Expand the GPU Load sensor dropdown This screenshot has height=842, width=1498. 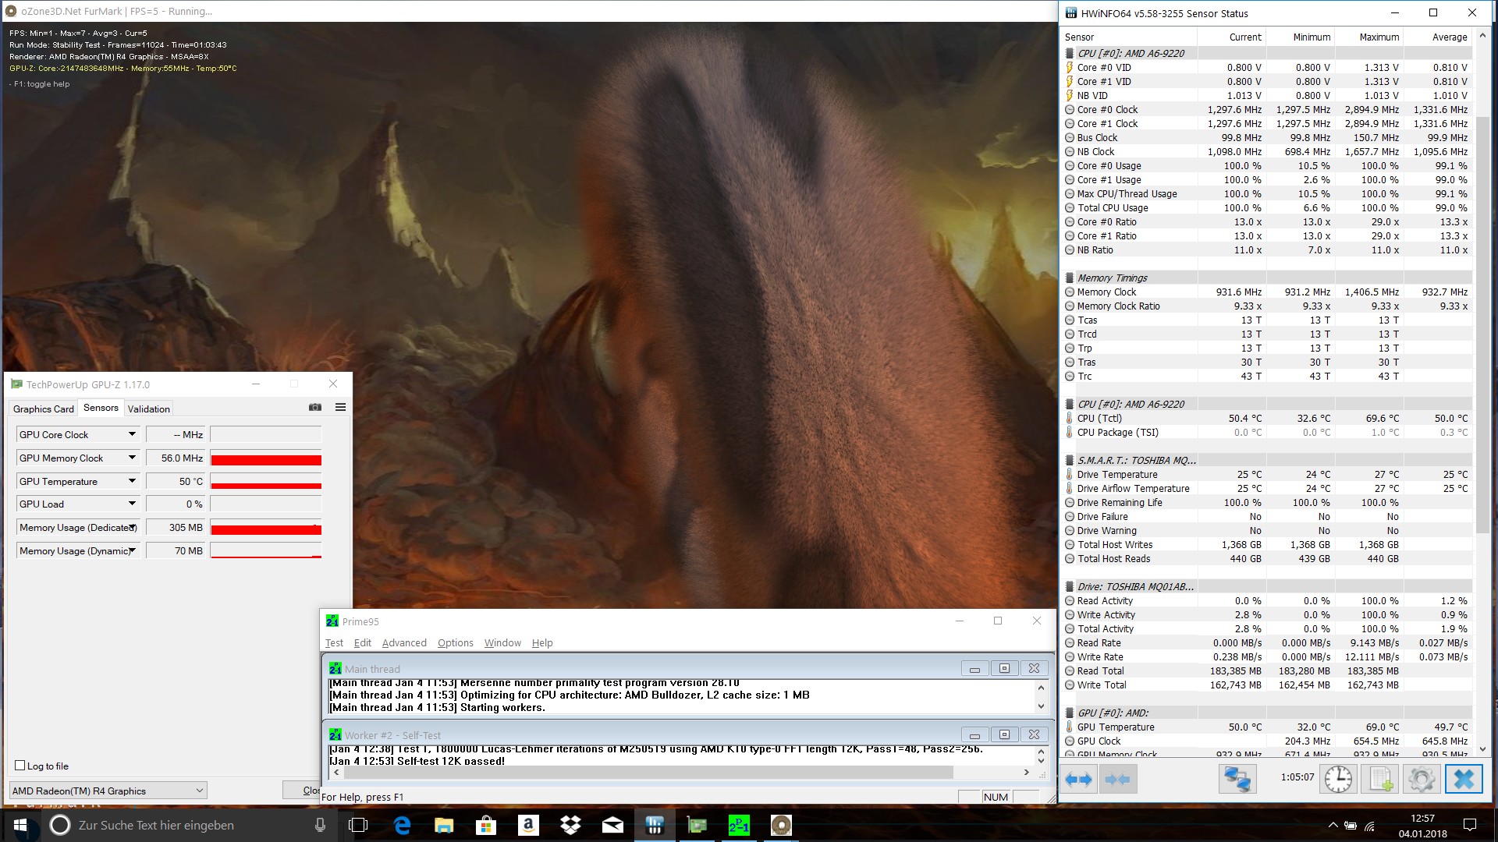(132, 504)
